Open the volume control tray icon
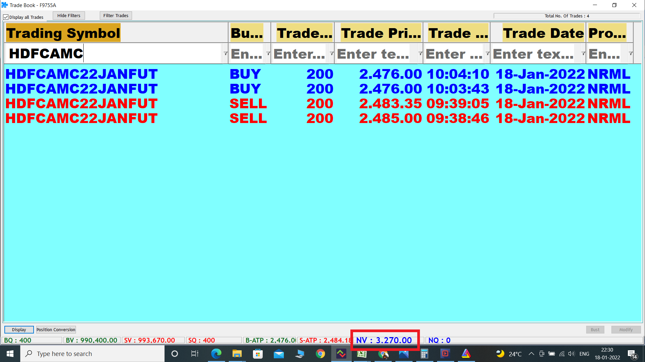The height and width of the screenshot is (362, 645). [571, 354]
